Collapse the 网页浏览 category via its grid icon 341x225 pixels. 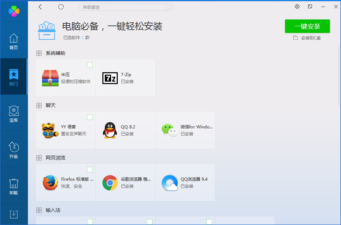coord(39,158)
